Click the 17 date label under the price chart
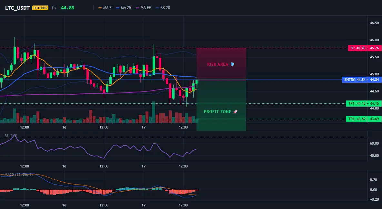 144,127
